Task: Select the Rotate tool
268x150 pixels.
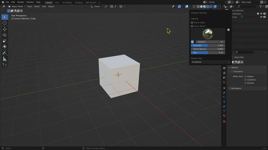Action: coord(5,35)
